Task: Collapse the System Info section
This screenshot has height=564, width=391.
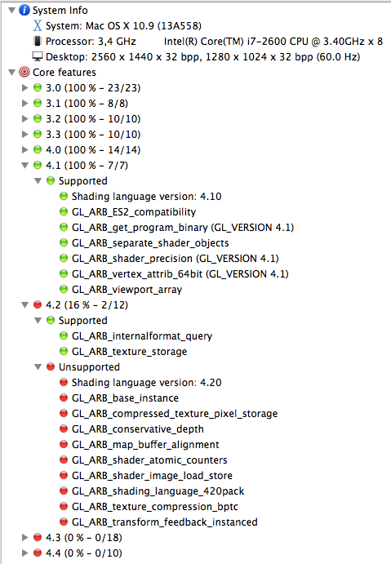Action: (x=12, y=10)
